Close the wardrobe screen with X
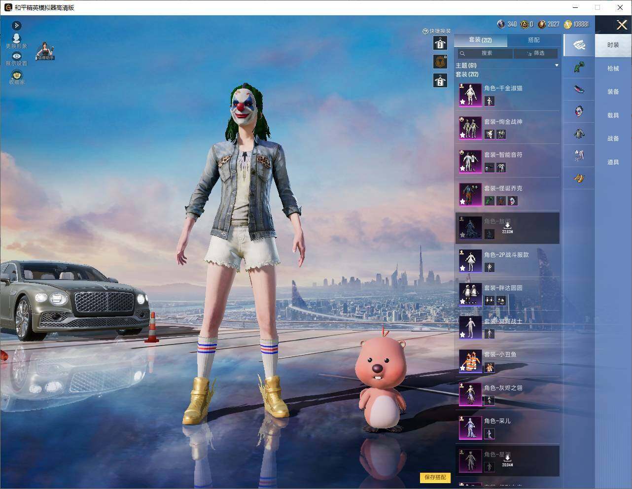This screenshot has height=489, width=632. click(622, 25)
